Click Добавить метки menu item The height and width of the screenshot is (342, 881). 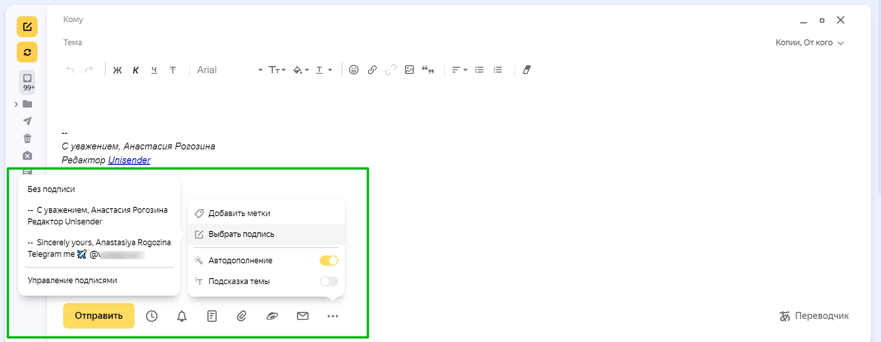coord(266,213)
